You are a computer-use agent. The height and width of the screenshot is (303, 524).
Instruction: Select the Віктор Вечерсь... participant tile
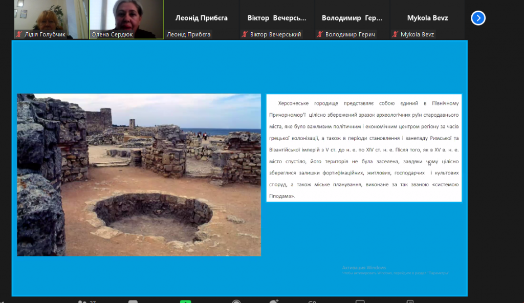pos(276,18)
